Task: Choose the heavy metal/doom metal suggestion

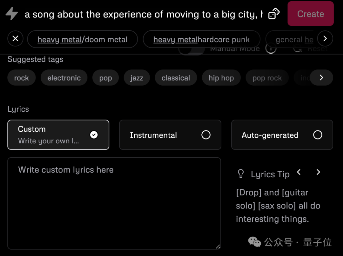Action: (83, 39)
